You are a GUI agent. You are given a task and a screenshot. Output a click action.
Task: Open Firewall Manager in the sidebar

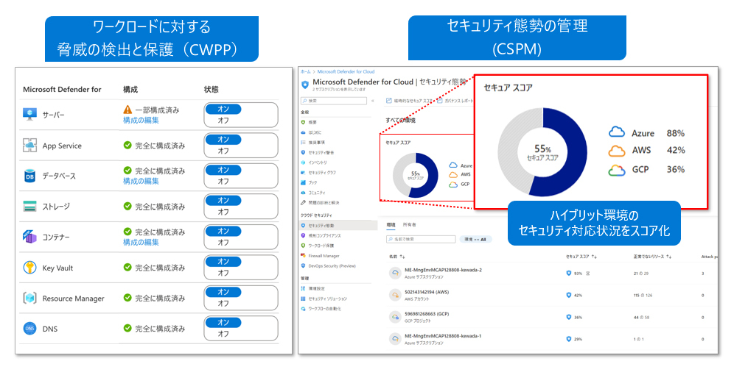324,255
